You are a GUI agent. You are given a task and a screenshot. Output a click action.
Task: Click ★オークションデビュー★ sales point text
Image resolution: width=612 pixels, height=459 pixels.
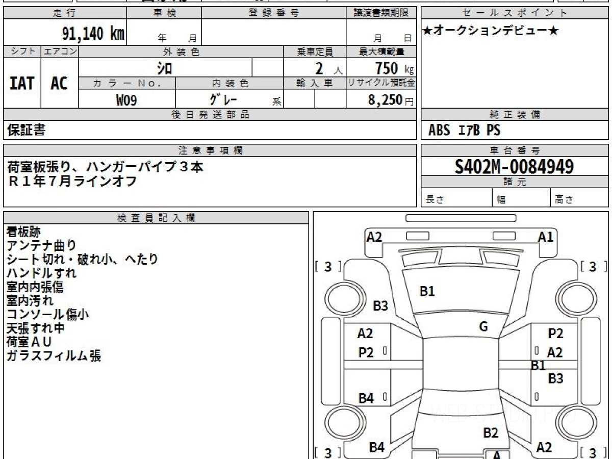coord(491,31)
